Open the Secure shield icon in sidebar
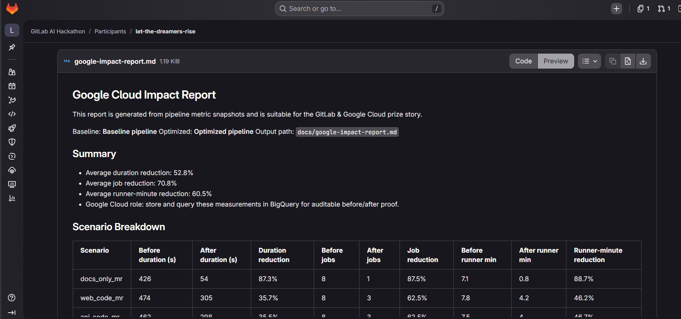 tap(12, 142)
